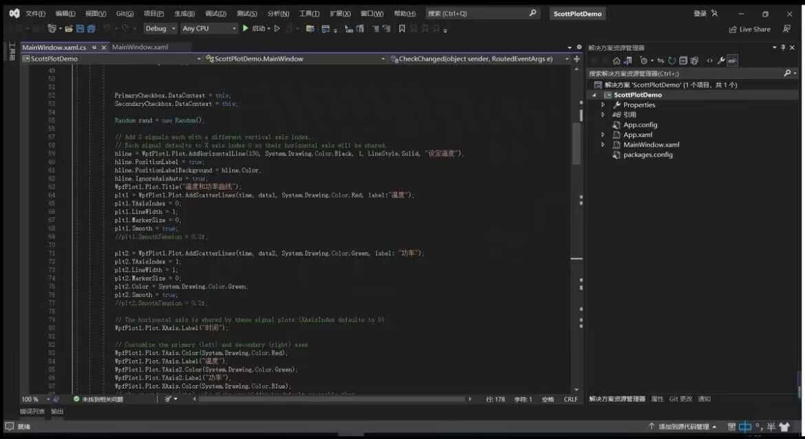Click Start Without Debugging outline arrow
The image size is (805, 439).
click(x=277, y=29)
